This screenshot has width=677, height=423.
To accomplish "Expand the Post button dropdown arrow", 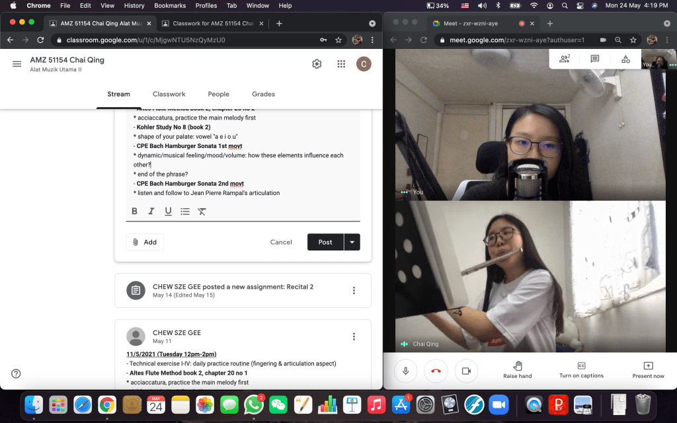I will point(352,242).
